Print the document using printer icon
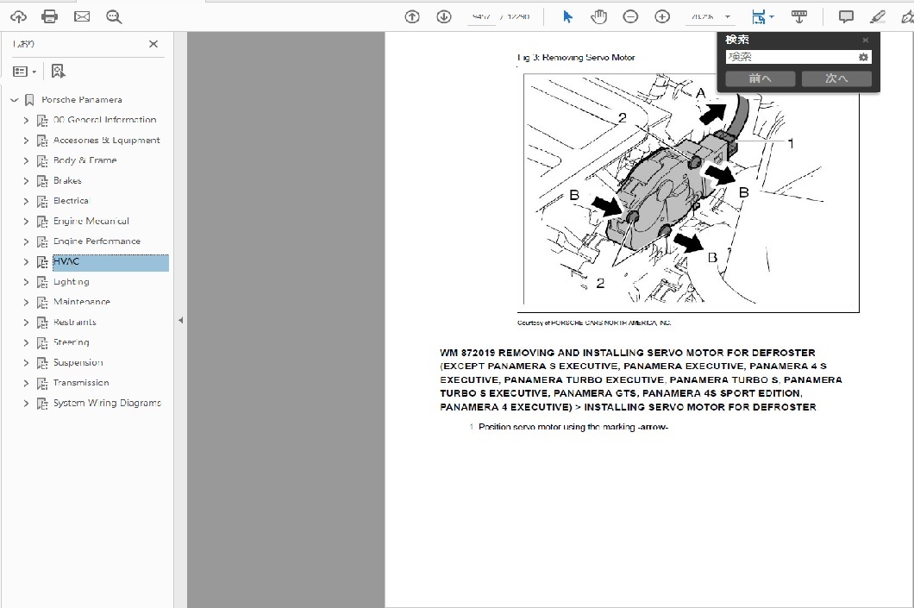Screen dimensions: 914x608 click(49, 17)
